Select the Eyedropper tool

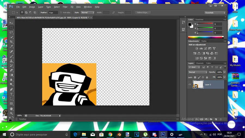pos(11,46)
